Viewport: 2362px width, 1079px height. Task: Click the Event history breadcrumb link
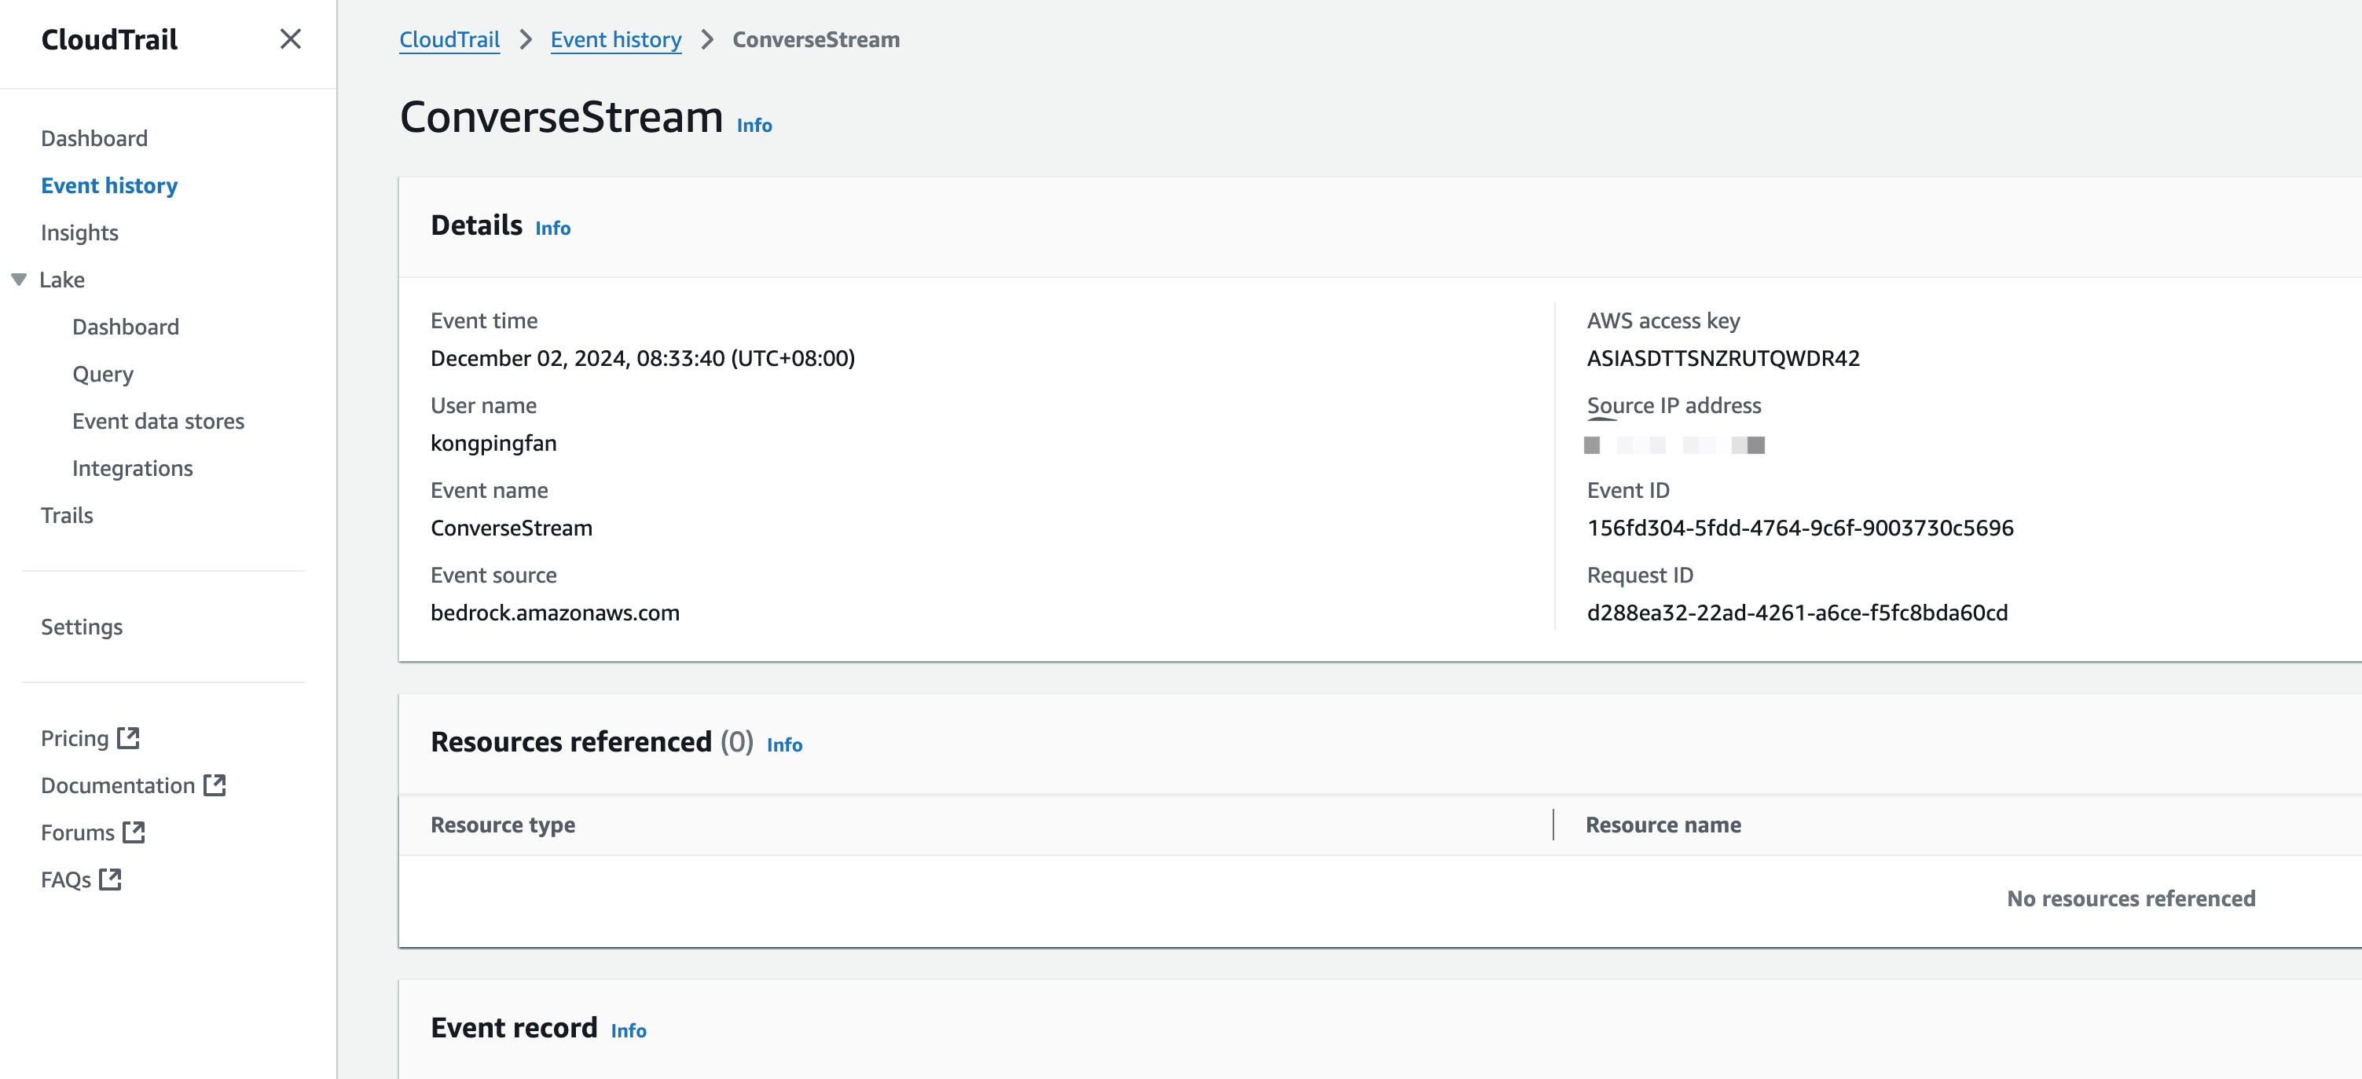pos(615,39)
